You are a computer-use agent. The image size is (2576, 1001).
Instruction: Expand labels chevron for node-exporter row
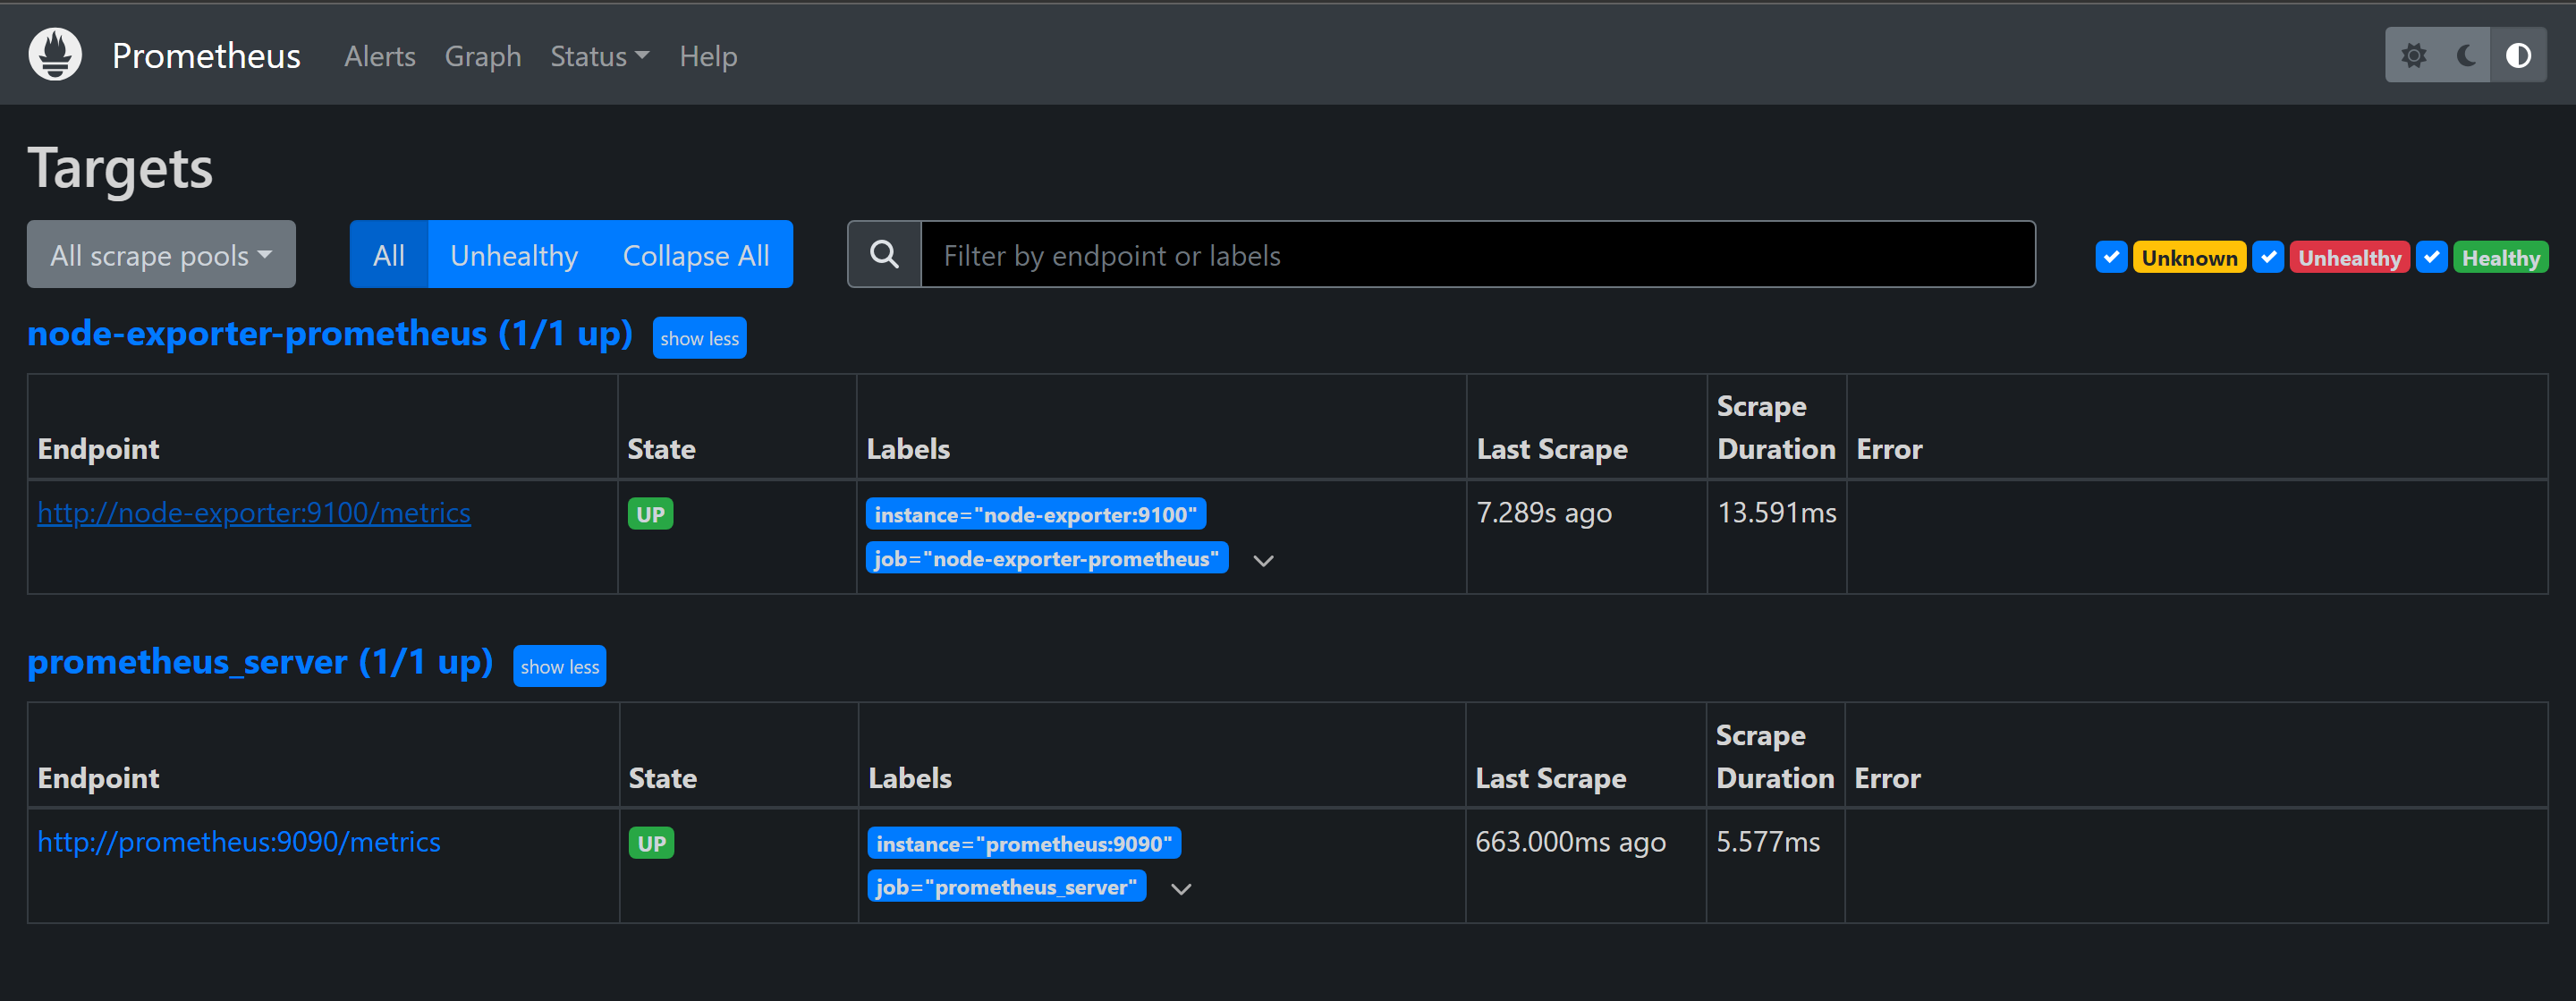click(x=1263, y=561)
